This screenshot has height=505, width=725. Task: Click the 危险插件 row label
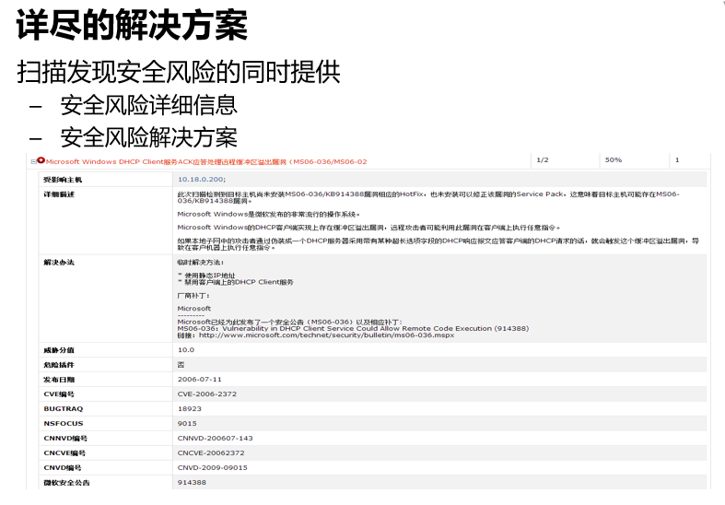pyautogui.click(x=59, y=365)
